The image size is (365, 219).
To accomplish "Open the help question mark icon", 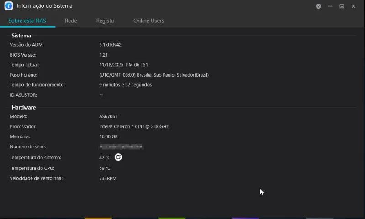I will pos(318,6).
